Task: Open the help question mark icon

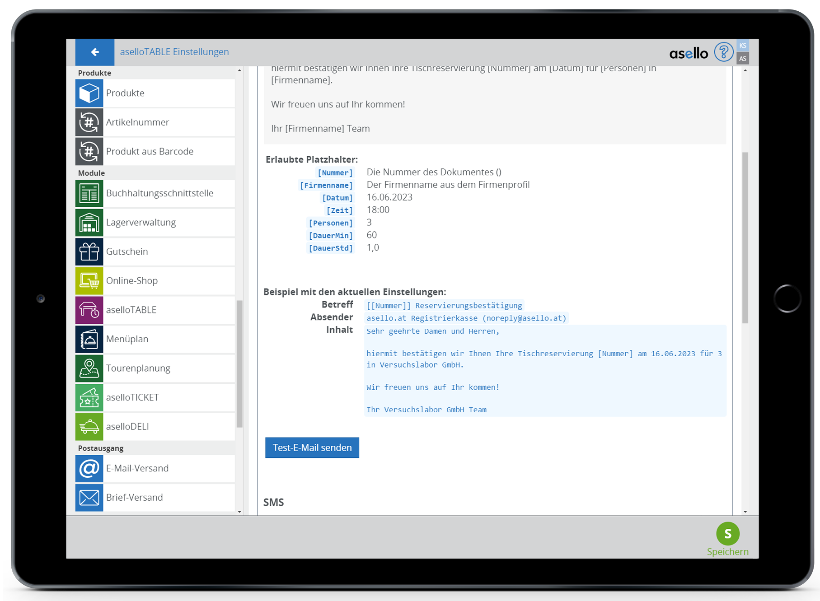Action: click(723, 52)
